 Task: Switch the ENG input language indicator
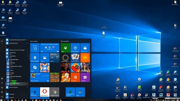click(168, 100)
